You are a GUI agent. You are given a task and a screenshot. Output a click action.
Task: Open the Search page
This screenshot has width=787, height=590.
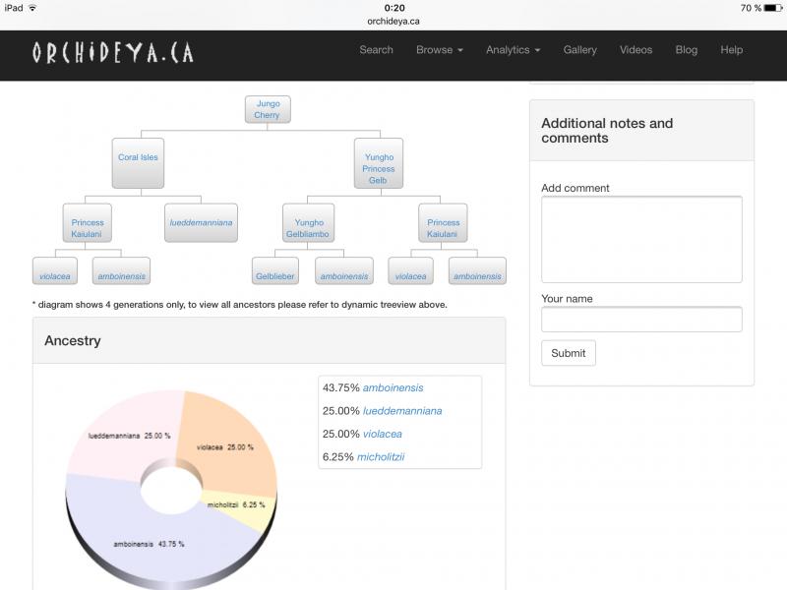(376, 50)
